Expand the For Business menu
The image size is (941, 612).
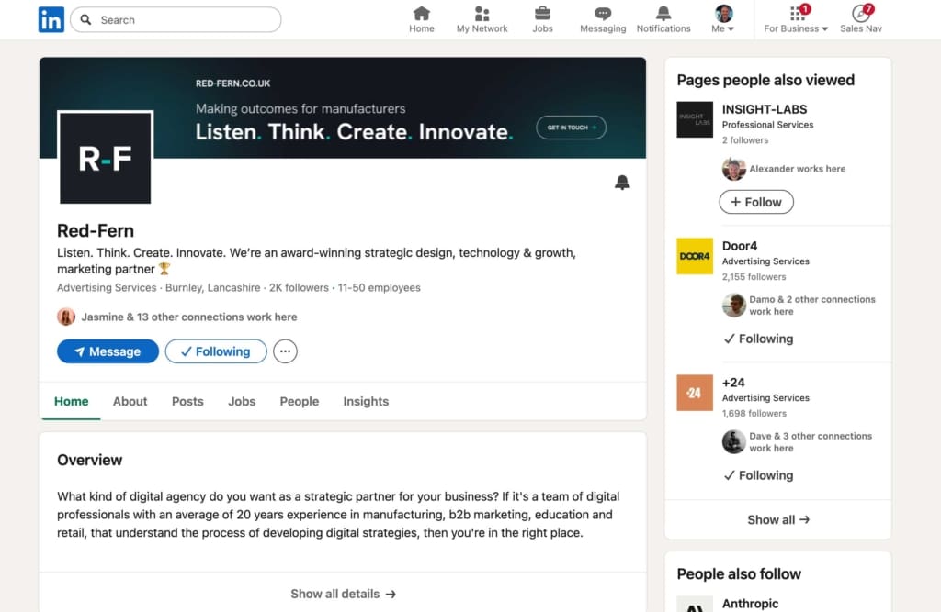796,19
